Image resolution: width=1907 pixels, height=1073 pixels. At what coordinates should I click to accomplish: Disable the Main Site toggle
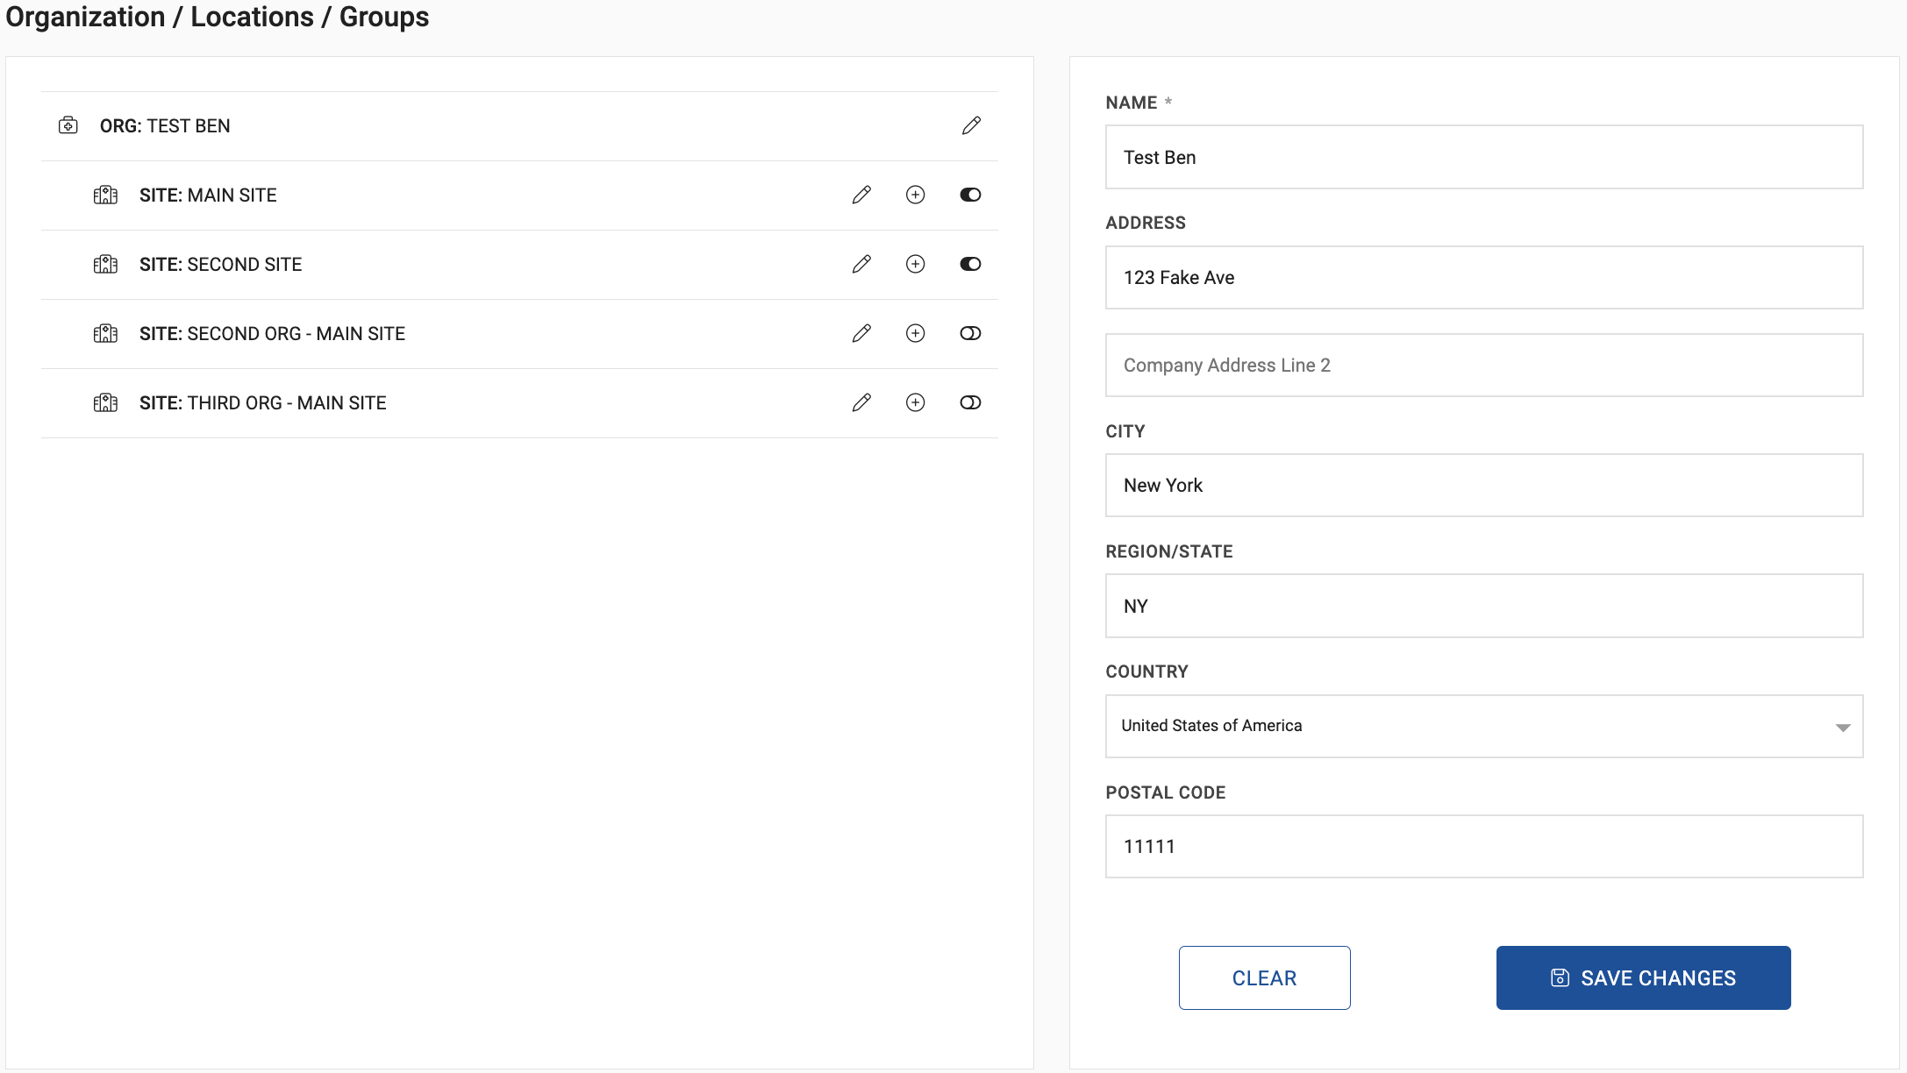[970, 195]
